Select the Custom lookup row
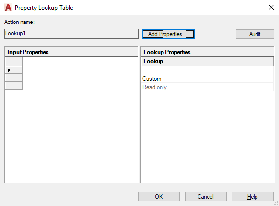The height and width of the screenshot is (206, 279). pyautogui.click(x=208, y=78)
